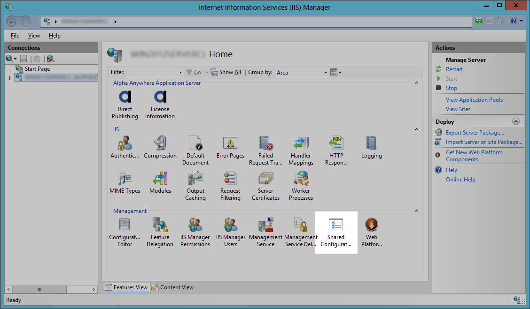Click the delete connection icon in Connections toolbar
Image resolution: width=530 pixels, height=309 pixels.
tap(50, 59)
